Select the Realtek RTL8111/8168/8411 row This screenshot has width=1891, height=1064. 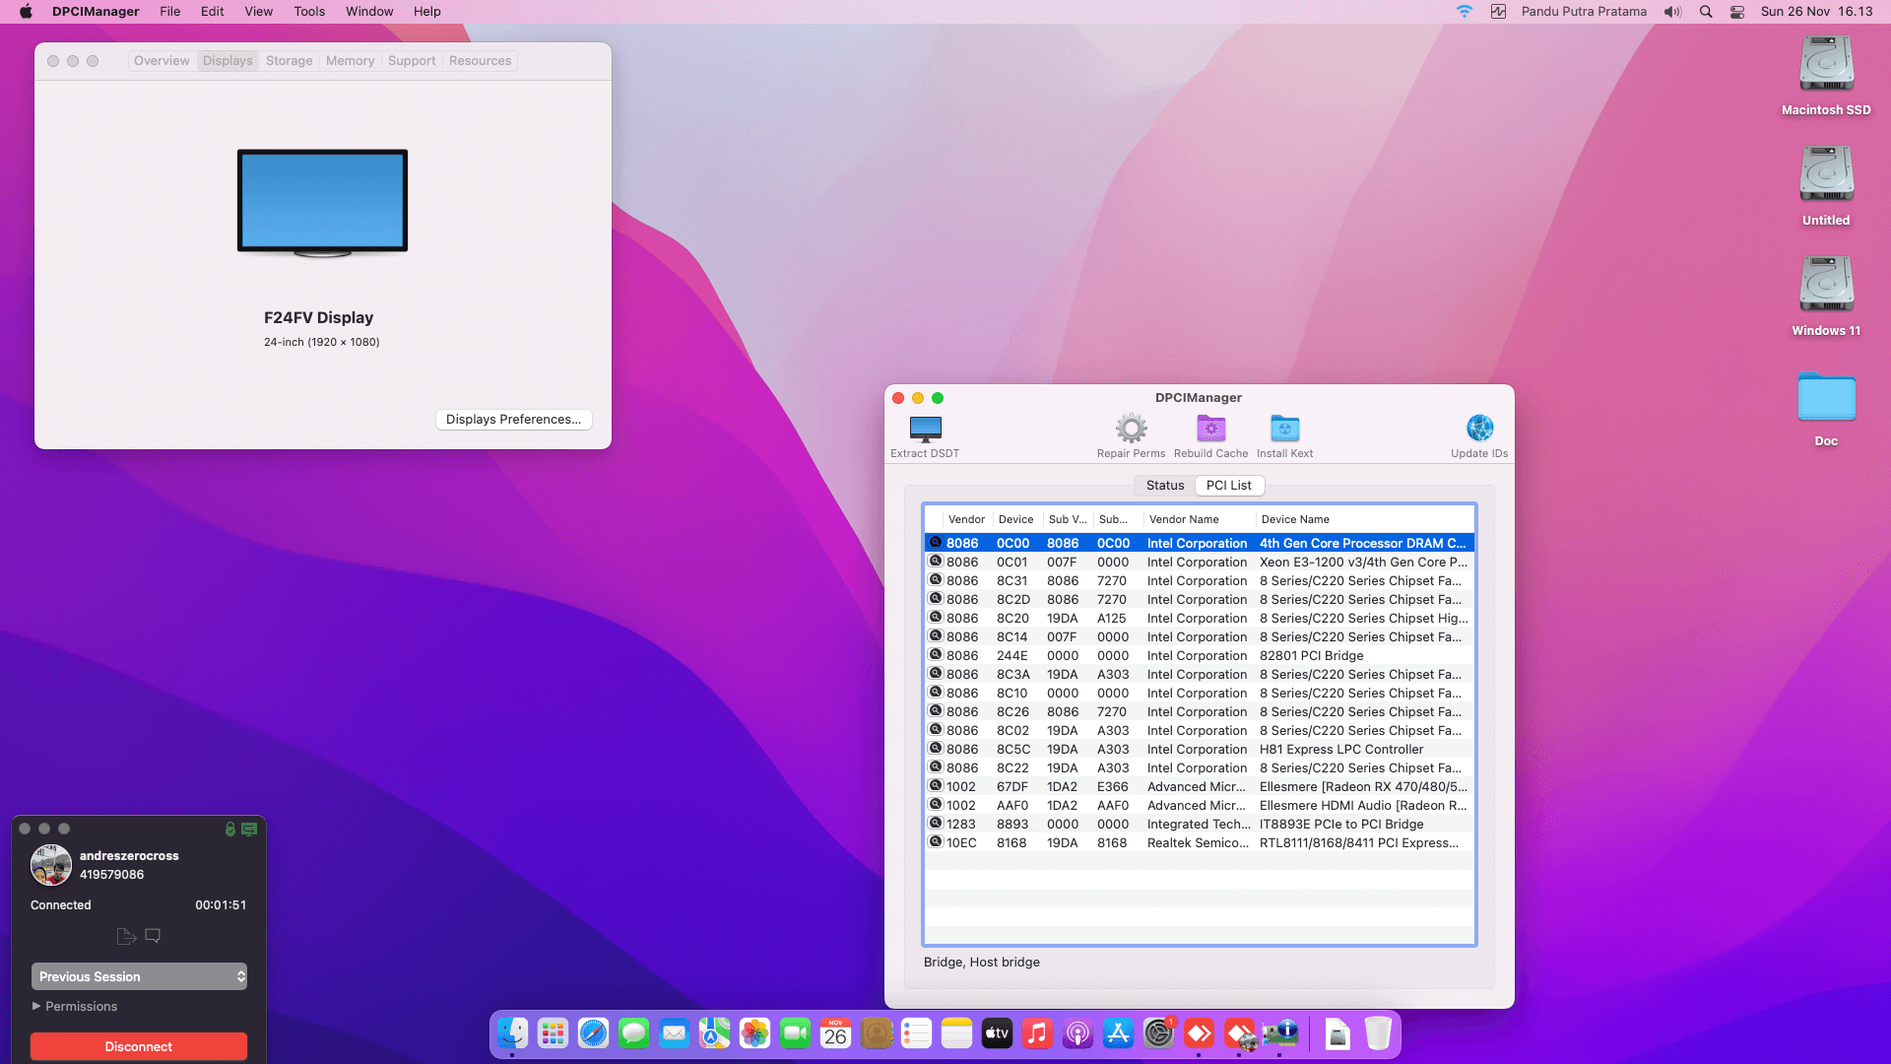click(x=1200, y=842)
